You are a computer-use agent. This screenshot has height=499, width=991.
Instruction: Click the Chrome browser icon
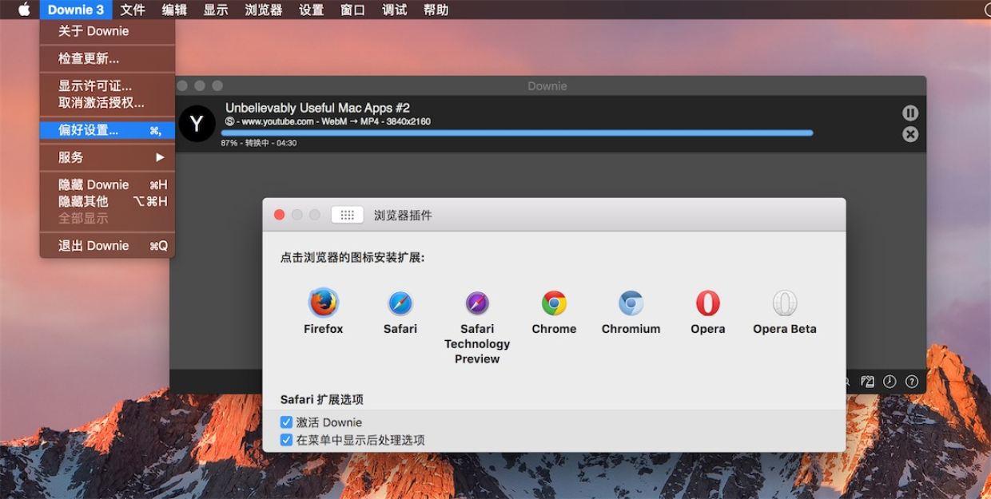554,303
